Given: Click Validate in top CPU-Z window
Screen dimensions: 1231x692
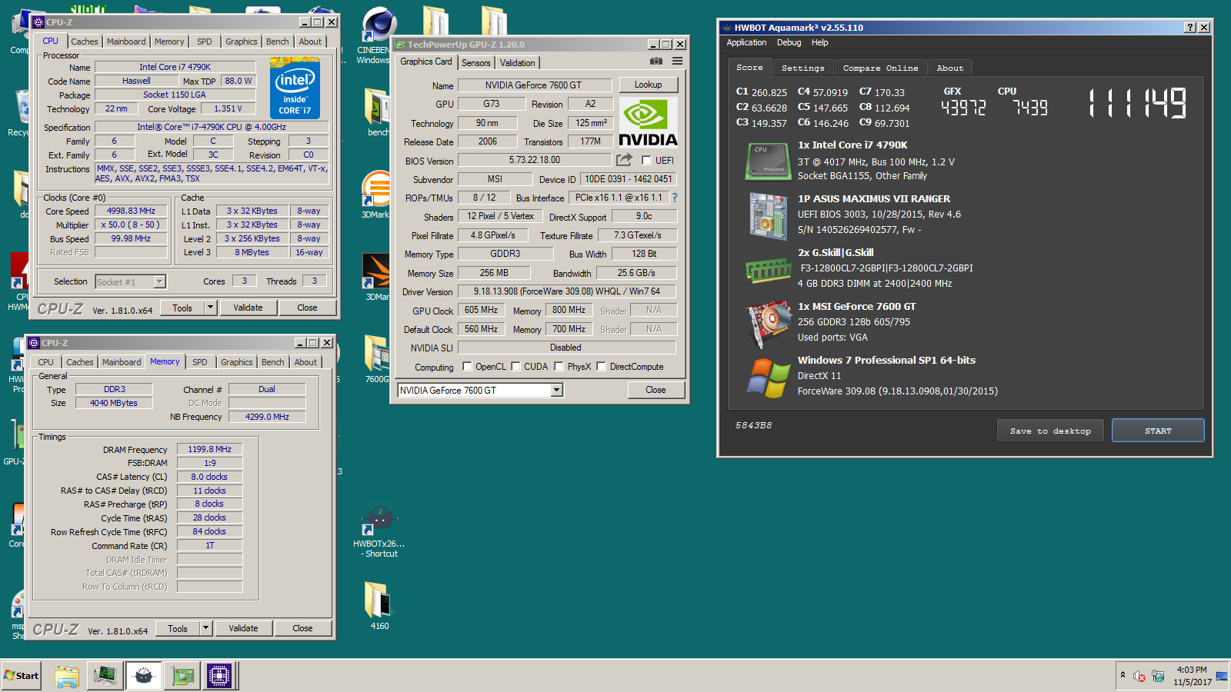Looking at the screenshot, I should tap(248, 308).
